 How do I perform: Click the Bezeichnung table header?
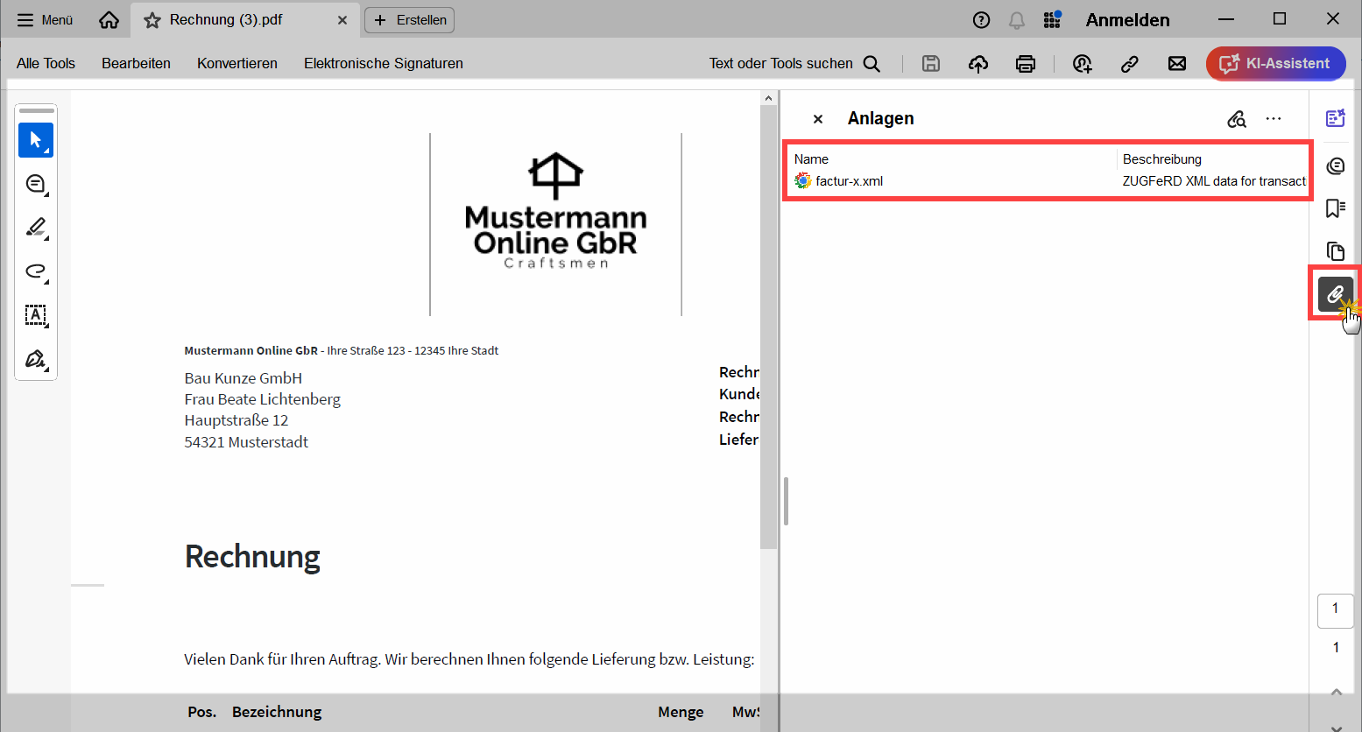277,712
